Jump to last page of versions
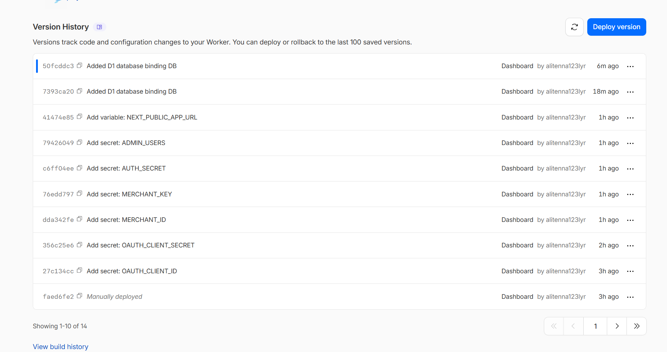The height and width of the screenshot is (352, 667). click(636, 326)
